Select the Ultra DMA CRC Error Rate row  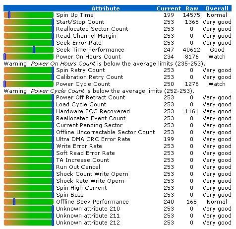pos(118,139)
